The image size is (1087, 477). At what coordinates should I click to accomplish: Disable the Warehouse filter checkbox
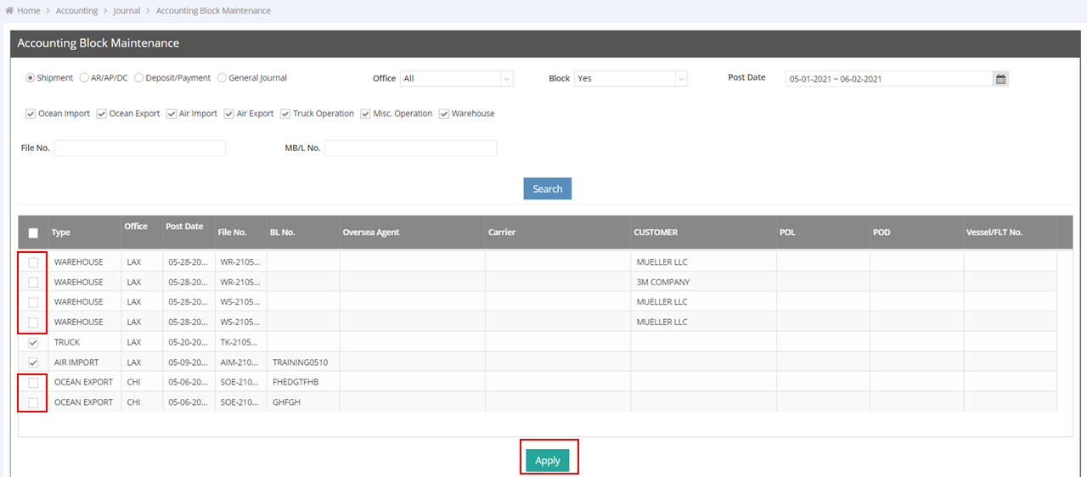coord(444,114)
